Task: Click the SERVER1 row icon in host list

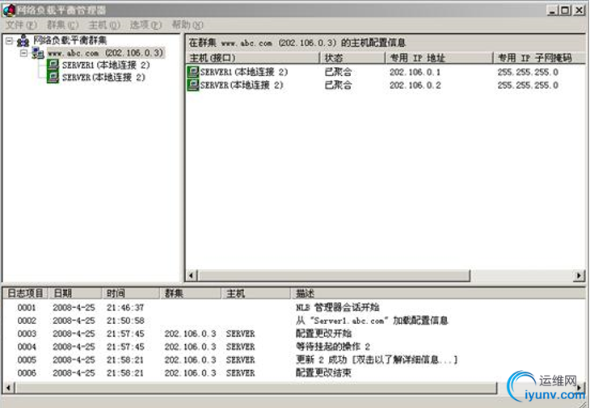Action: pyautogui.click(x=193, y=72)
